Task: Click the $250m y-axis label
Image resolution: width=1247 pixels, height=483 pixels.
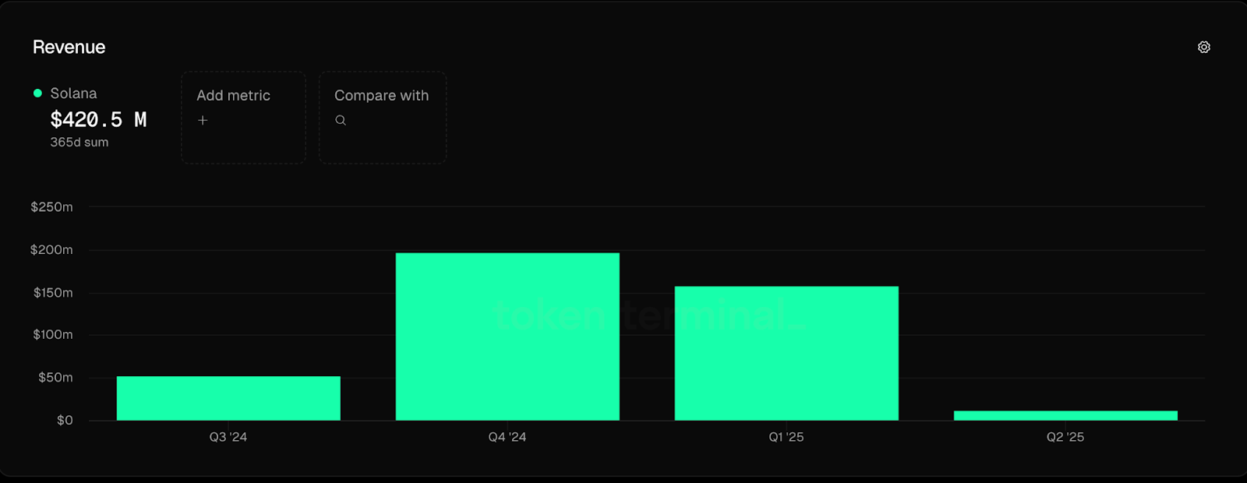Action: [x=51, y=207]
